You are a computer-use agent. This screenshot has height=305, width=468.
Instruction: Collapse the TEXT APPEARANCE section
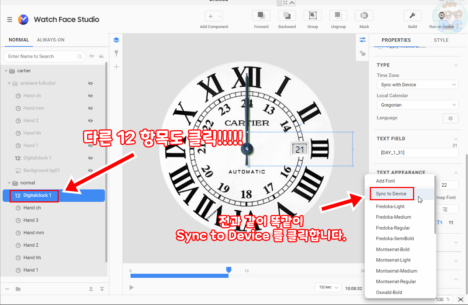(456, 173)
